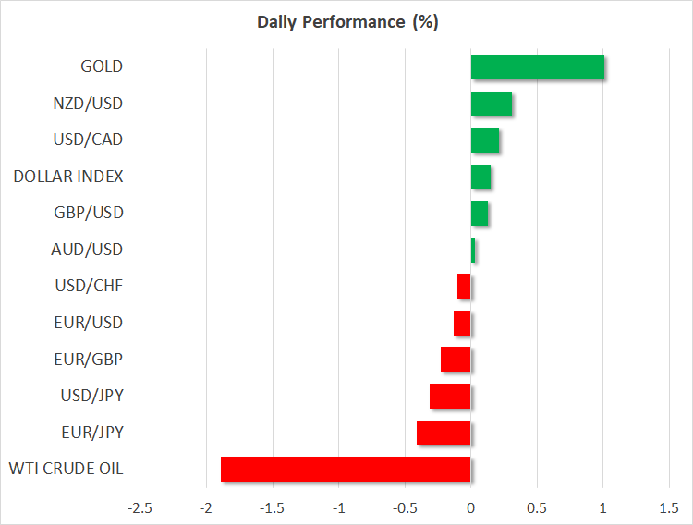
Task: Click the Daily Performance (%) chart title
Action: [x=346, y=22]
